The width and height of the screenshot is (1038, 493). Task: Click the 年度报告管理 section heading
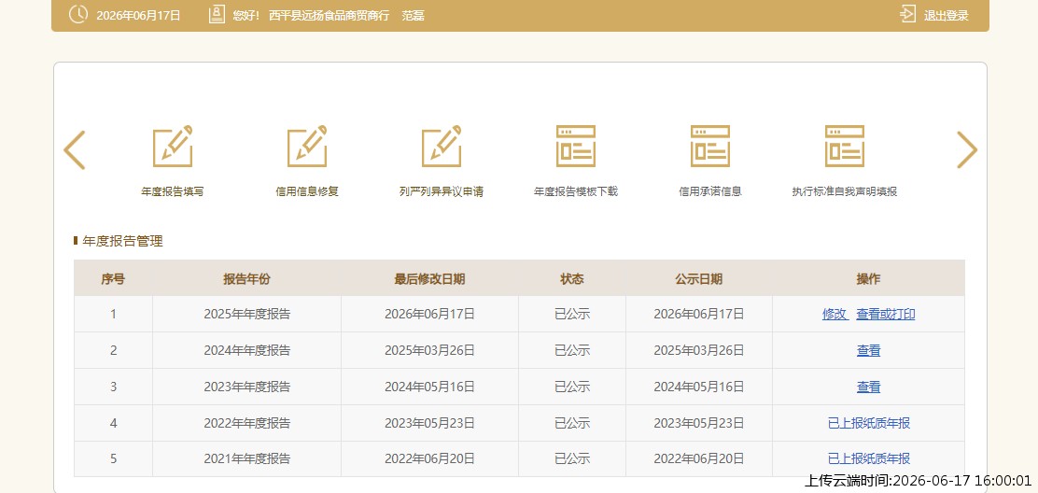point(122,242)
